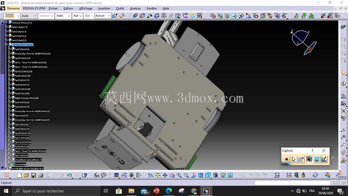Screen dimensions: 348x196
Task: Open the Outils menu
Action: point(120,8)
